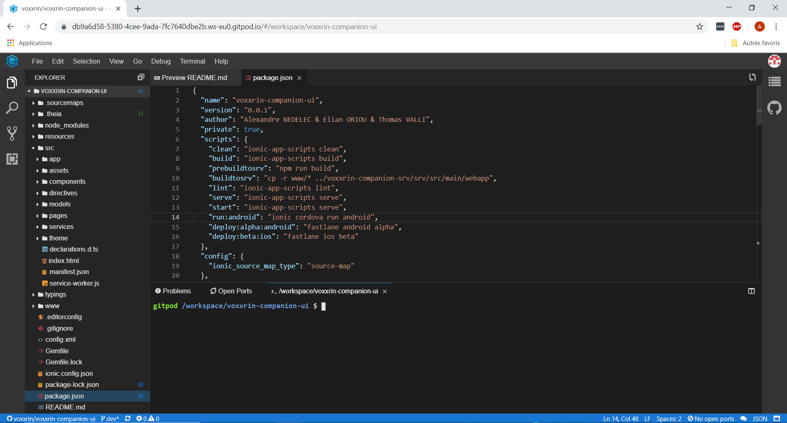Switch to the Preview README.md tab

194,78
